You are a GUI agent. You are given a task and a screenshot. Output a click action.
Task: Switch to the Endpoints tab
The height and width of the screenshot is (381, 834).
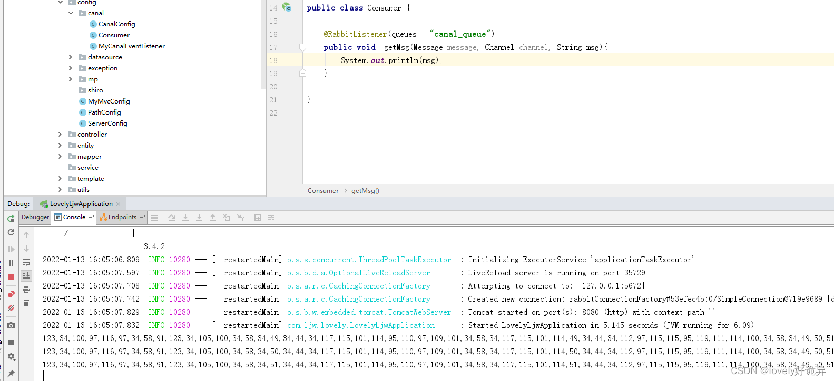click(x=122, y=217)
